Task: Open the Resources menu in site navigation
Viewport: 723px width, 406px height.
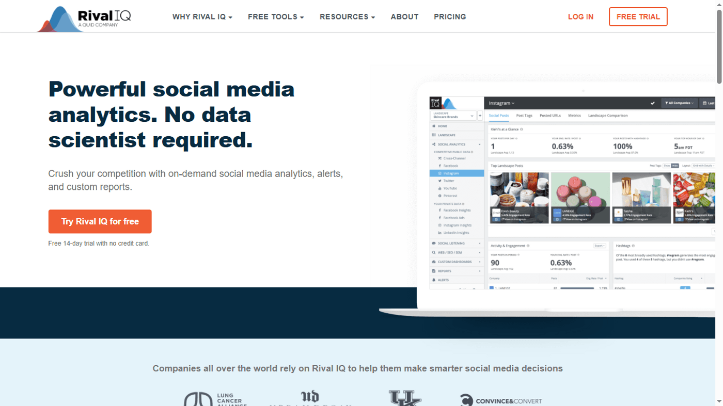Action: [x=347, y=17]
